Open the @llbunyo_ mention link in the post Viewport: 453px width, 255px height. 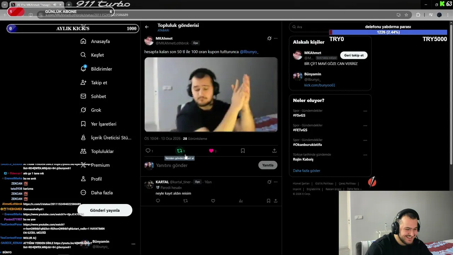pyautogui.click(x=249, y=52)
